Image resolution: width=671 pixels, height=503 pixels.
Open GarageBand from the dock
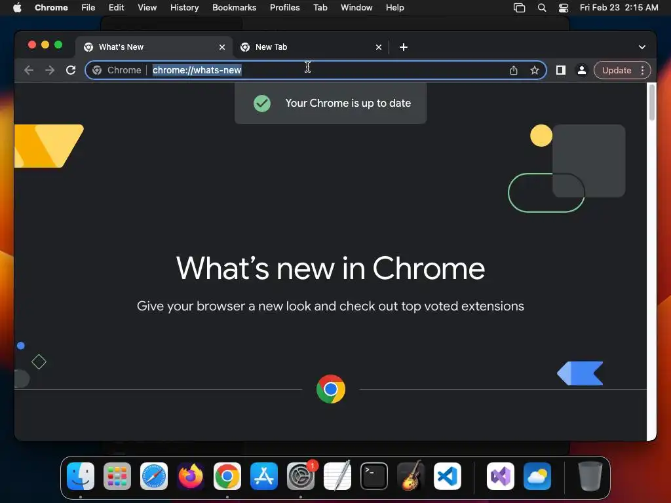point(411,476)
